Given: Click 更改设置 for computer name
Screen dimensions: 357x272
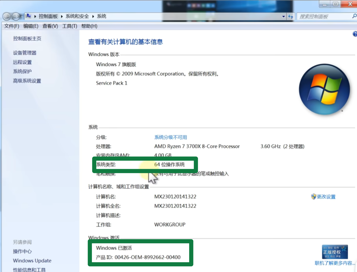Looking at the screenshot, I should tap(326, 197).
